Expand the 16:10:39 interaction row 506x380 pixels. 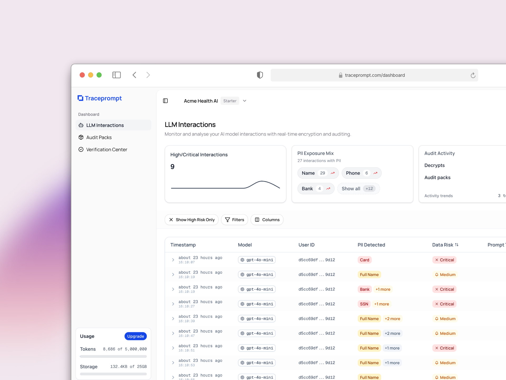173,319
